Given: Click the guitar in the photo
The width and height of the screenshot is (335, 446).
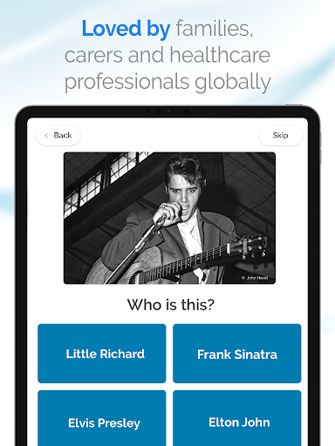Looking at the screenshot, I should pos(181,261).
